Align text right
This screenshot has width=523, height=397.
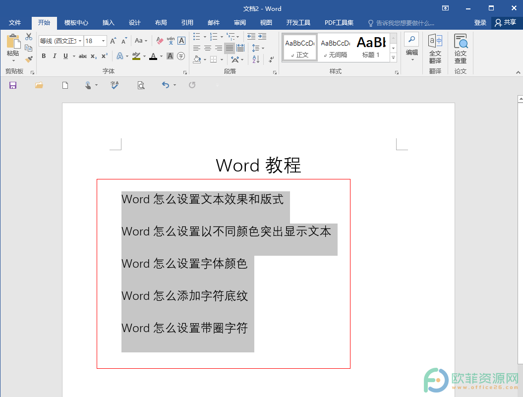tap(219, 48)
